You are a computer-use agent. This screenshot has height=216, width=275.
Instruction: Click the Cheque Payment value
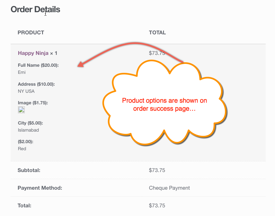click(x=169, y=188)
